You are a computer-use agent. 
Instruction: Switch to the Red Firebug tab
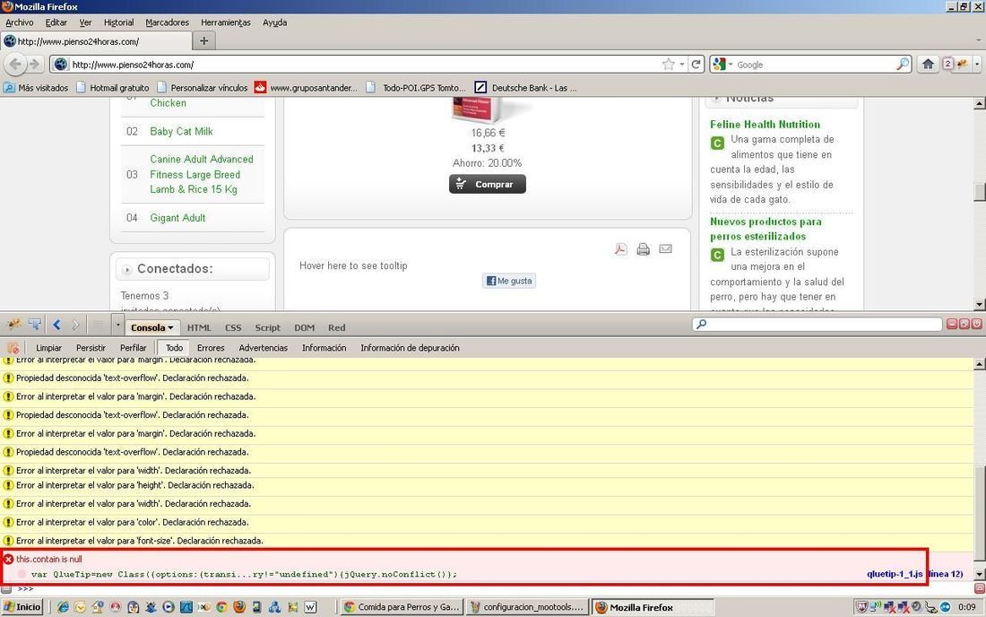[x=336, y=327]
